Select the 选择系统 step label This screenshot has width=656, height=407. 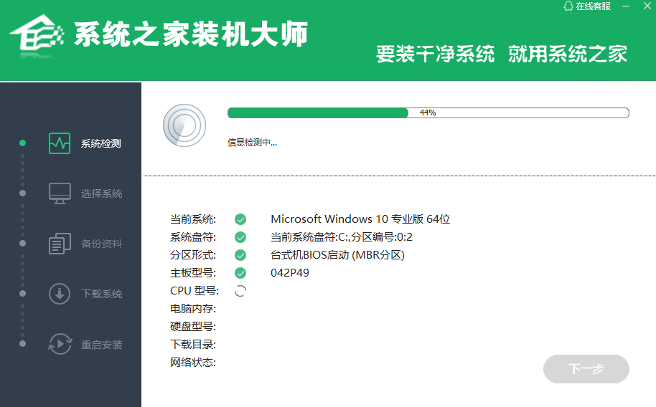pyautogui.click(x=102, y=194)
